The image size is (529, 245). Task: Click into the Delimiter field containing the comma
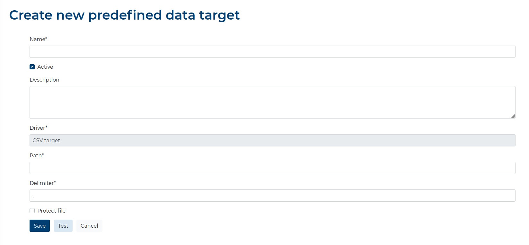pyautogui.click(x=272, y=196)
